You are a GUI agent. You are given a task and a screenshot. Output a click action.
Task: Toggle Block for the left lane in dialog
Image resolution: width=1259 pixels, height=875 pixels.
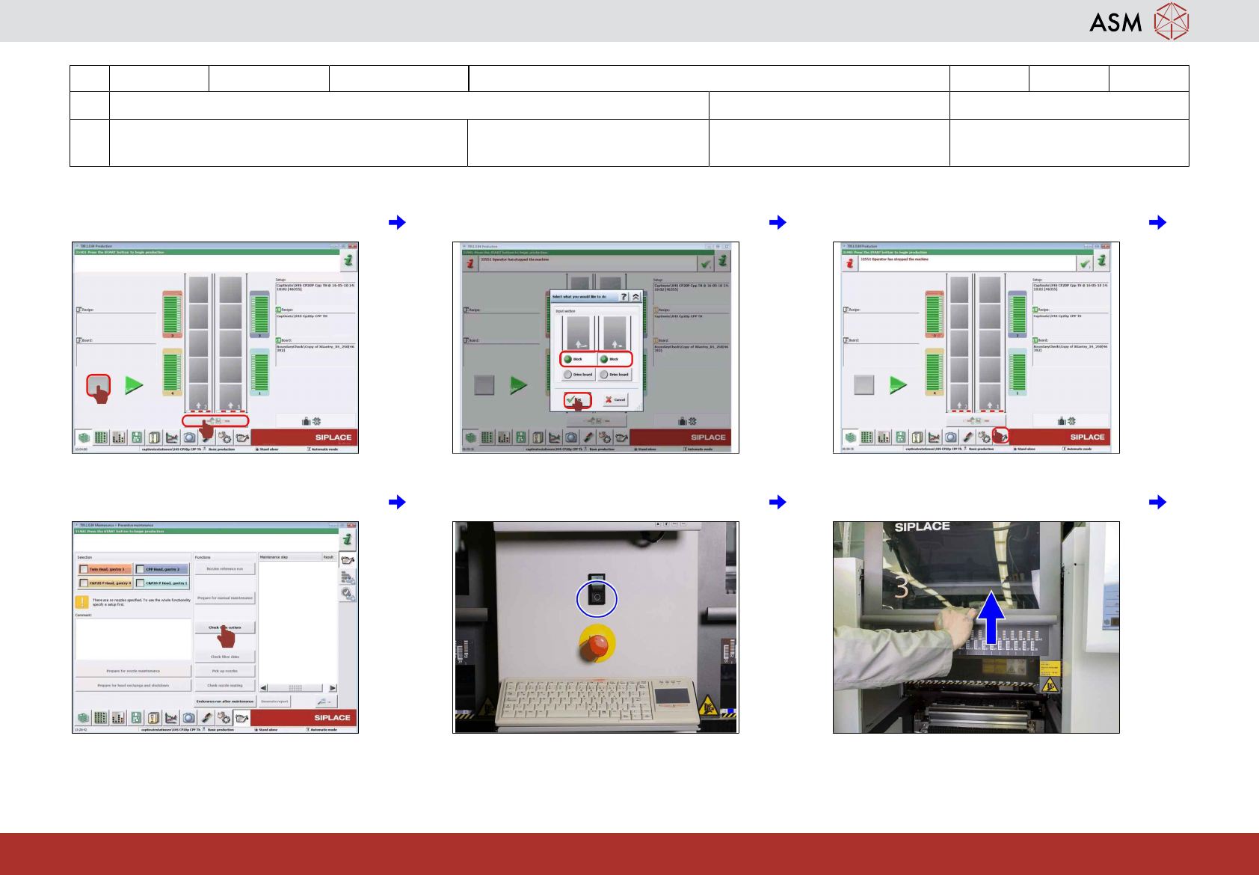click(x=579, y=359)
